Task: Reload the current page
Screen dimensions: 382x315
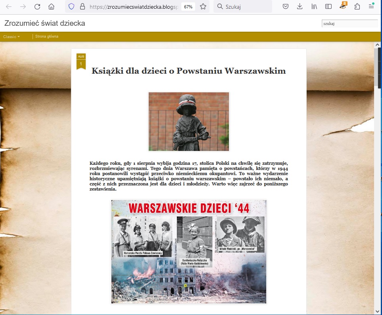Action: pyautogui.click(x=37, y=7)
